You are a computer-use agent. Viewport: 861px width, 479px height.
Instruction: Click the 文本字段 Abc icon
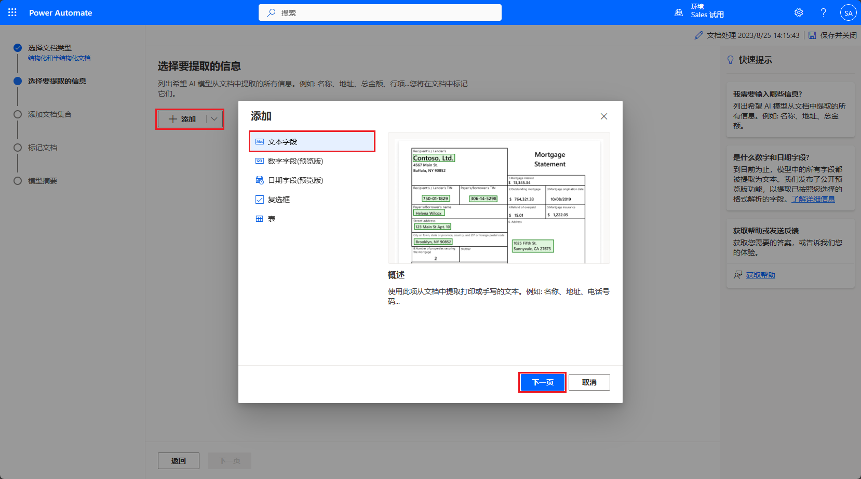260,141
